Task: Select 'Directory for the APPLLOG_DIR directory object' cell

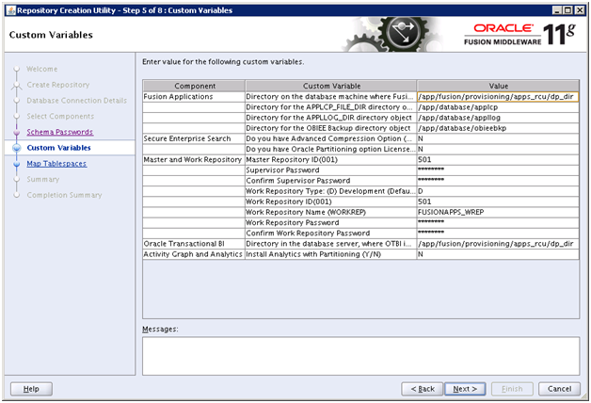Action: click(x=331, y=118)
